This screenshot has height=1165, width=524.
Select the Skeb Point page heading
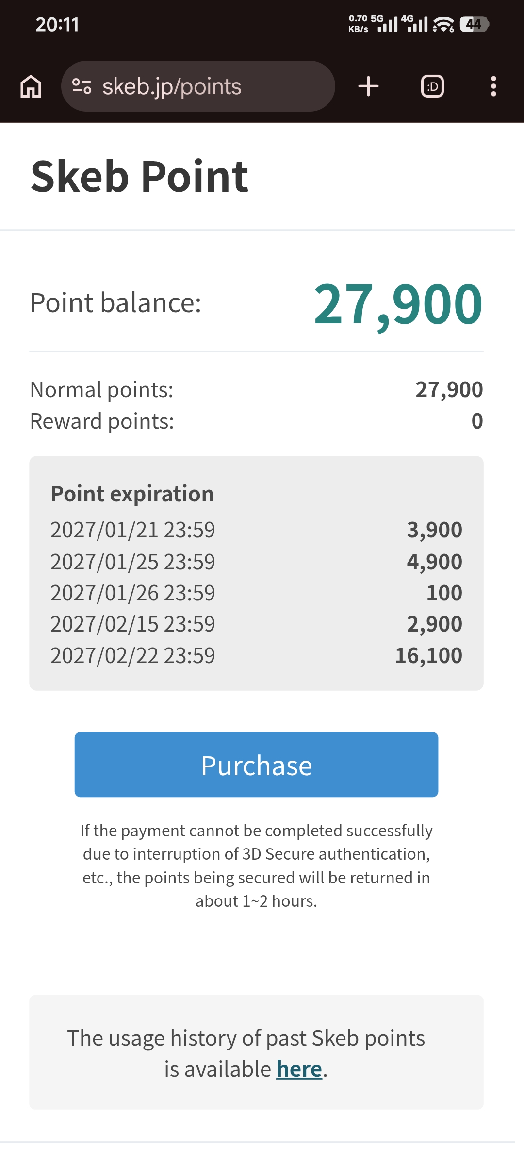click(139, 176)
